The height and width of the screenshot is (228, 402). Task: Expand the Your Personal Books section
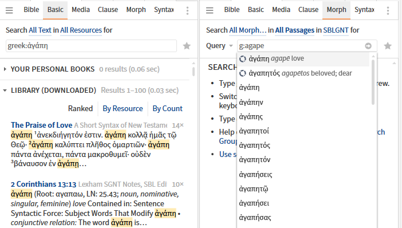pos(5,69)
